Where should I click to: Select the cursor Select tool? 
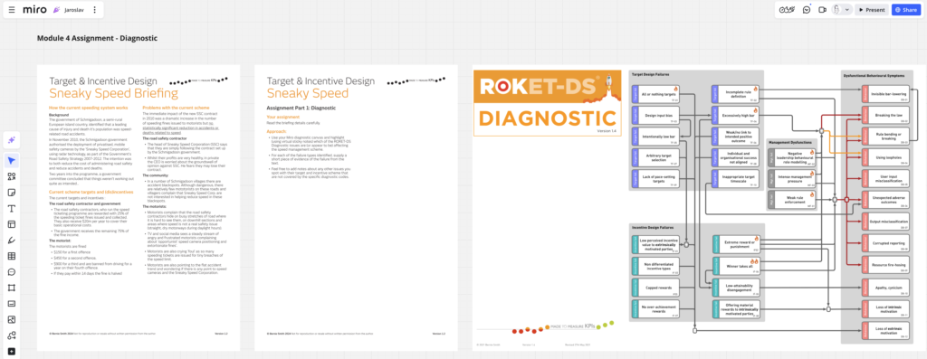point(11,161)
